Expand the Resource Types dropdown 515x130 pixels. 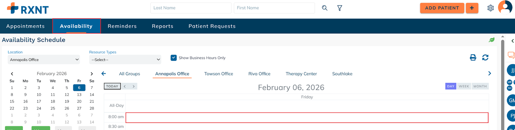(125, 60)
